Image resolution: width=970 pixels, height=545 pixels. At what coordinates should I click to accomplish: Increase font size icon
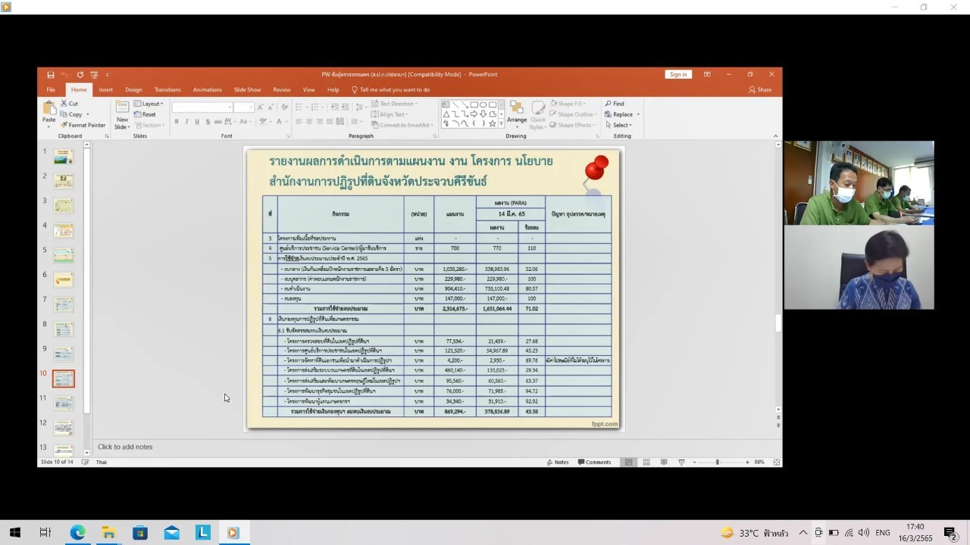click(x=260, y=107)
